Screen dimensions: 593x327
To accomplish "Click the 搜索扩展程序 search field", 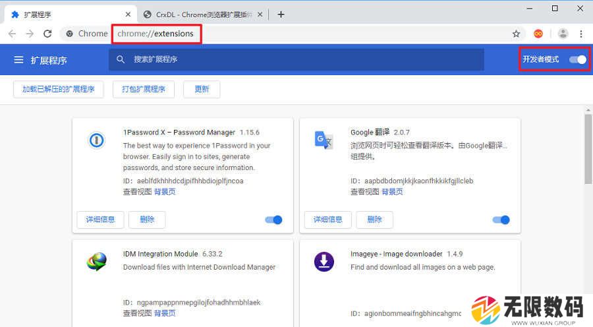I will (x=296, y=59).
